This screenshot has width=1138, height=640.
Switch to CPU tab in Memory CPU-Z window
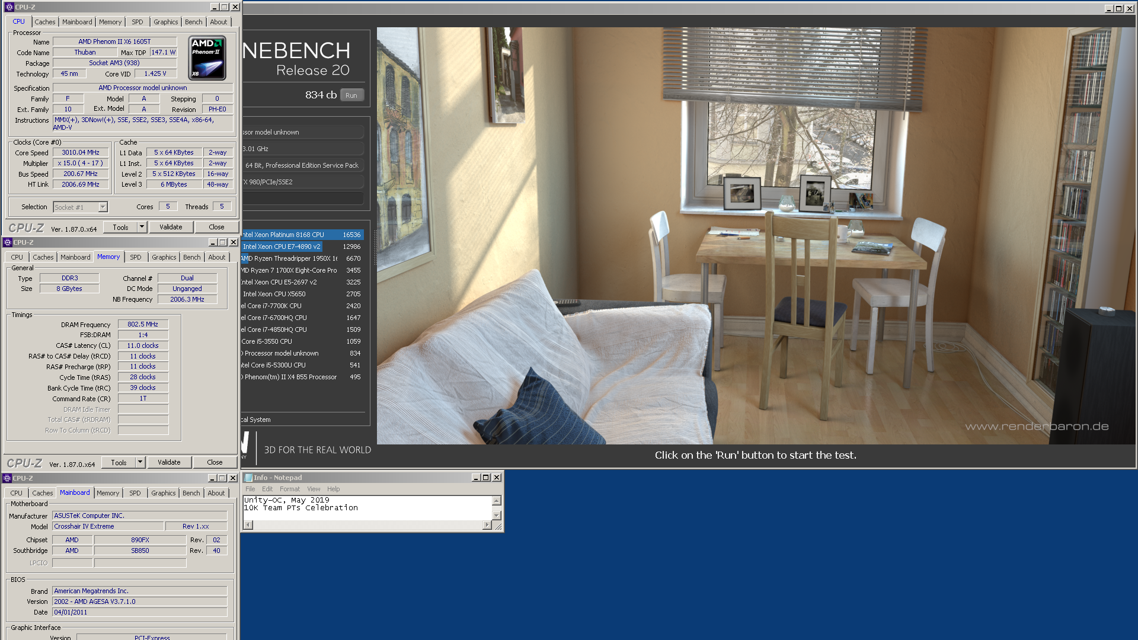tap(17, 257)
